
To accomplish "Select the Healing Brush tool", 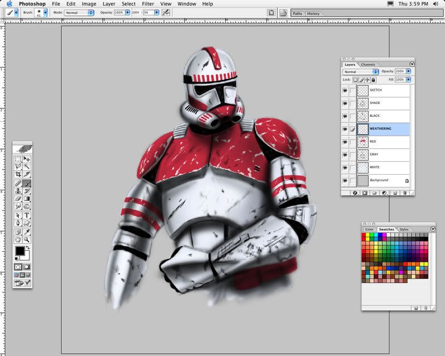I will [x=18, y=184].
